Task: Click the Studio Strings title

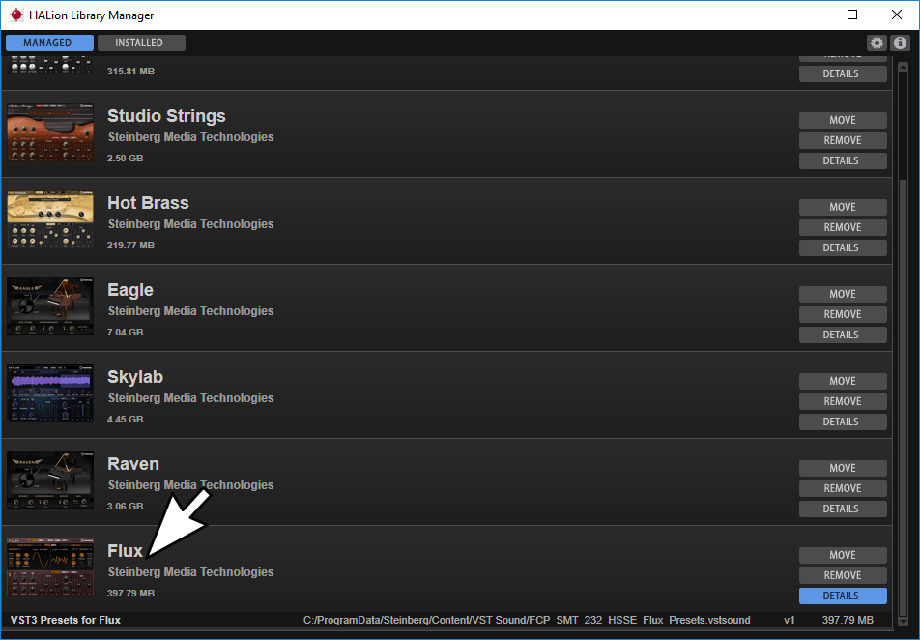Action: [x=166, y=116]
